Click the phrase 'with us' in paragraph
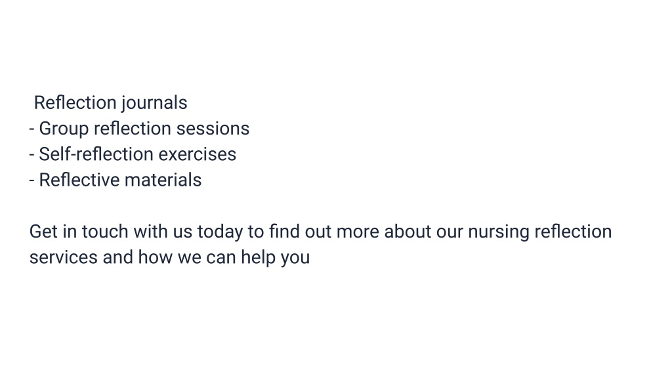Viewport: 672px width, 378px height. [x=163, y=232]
